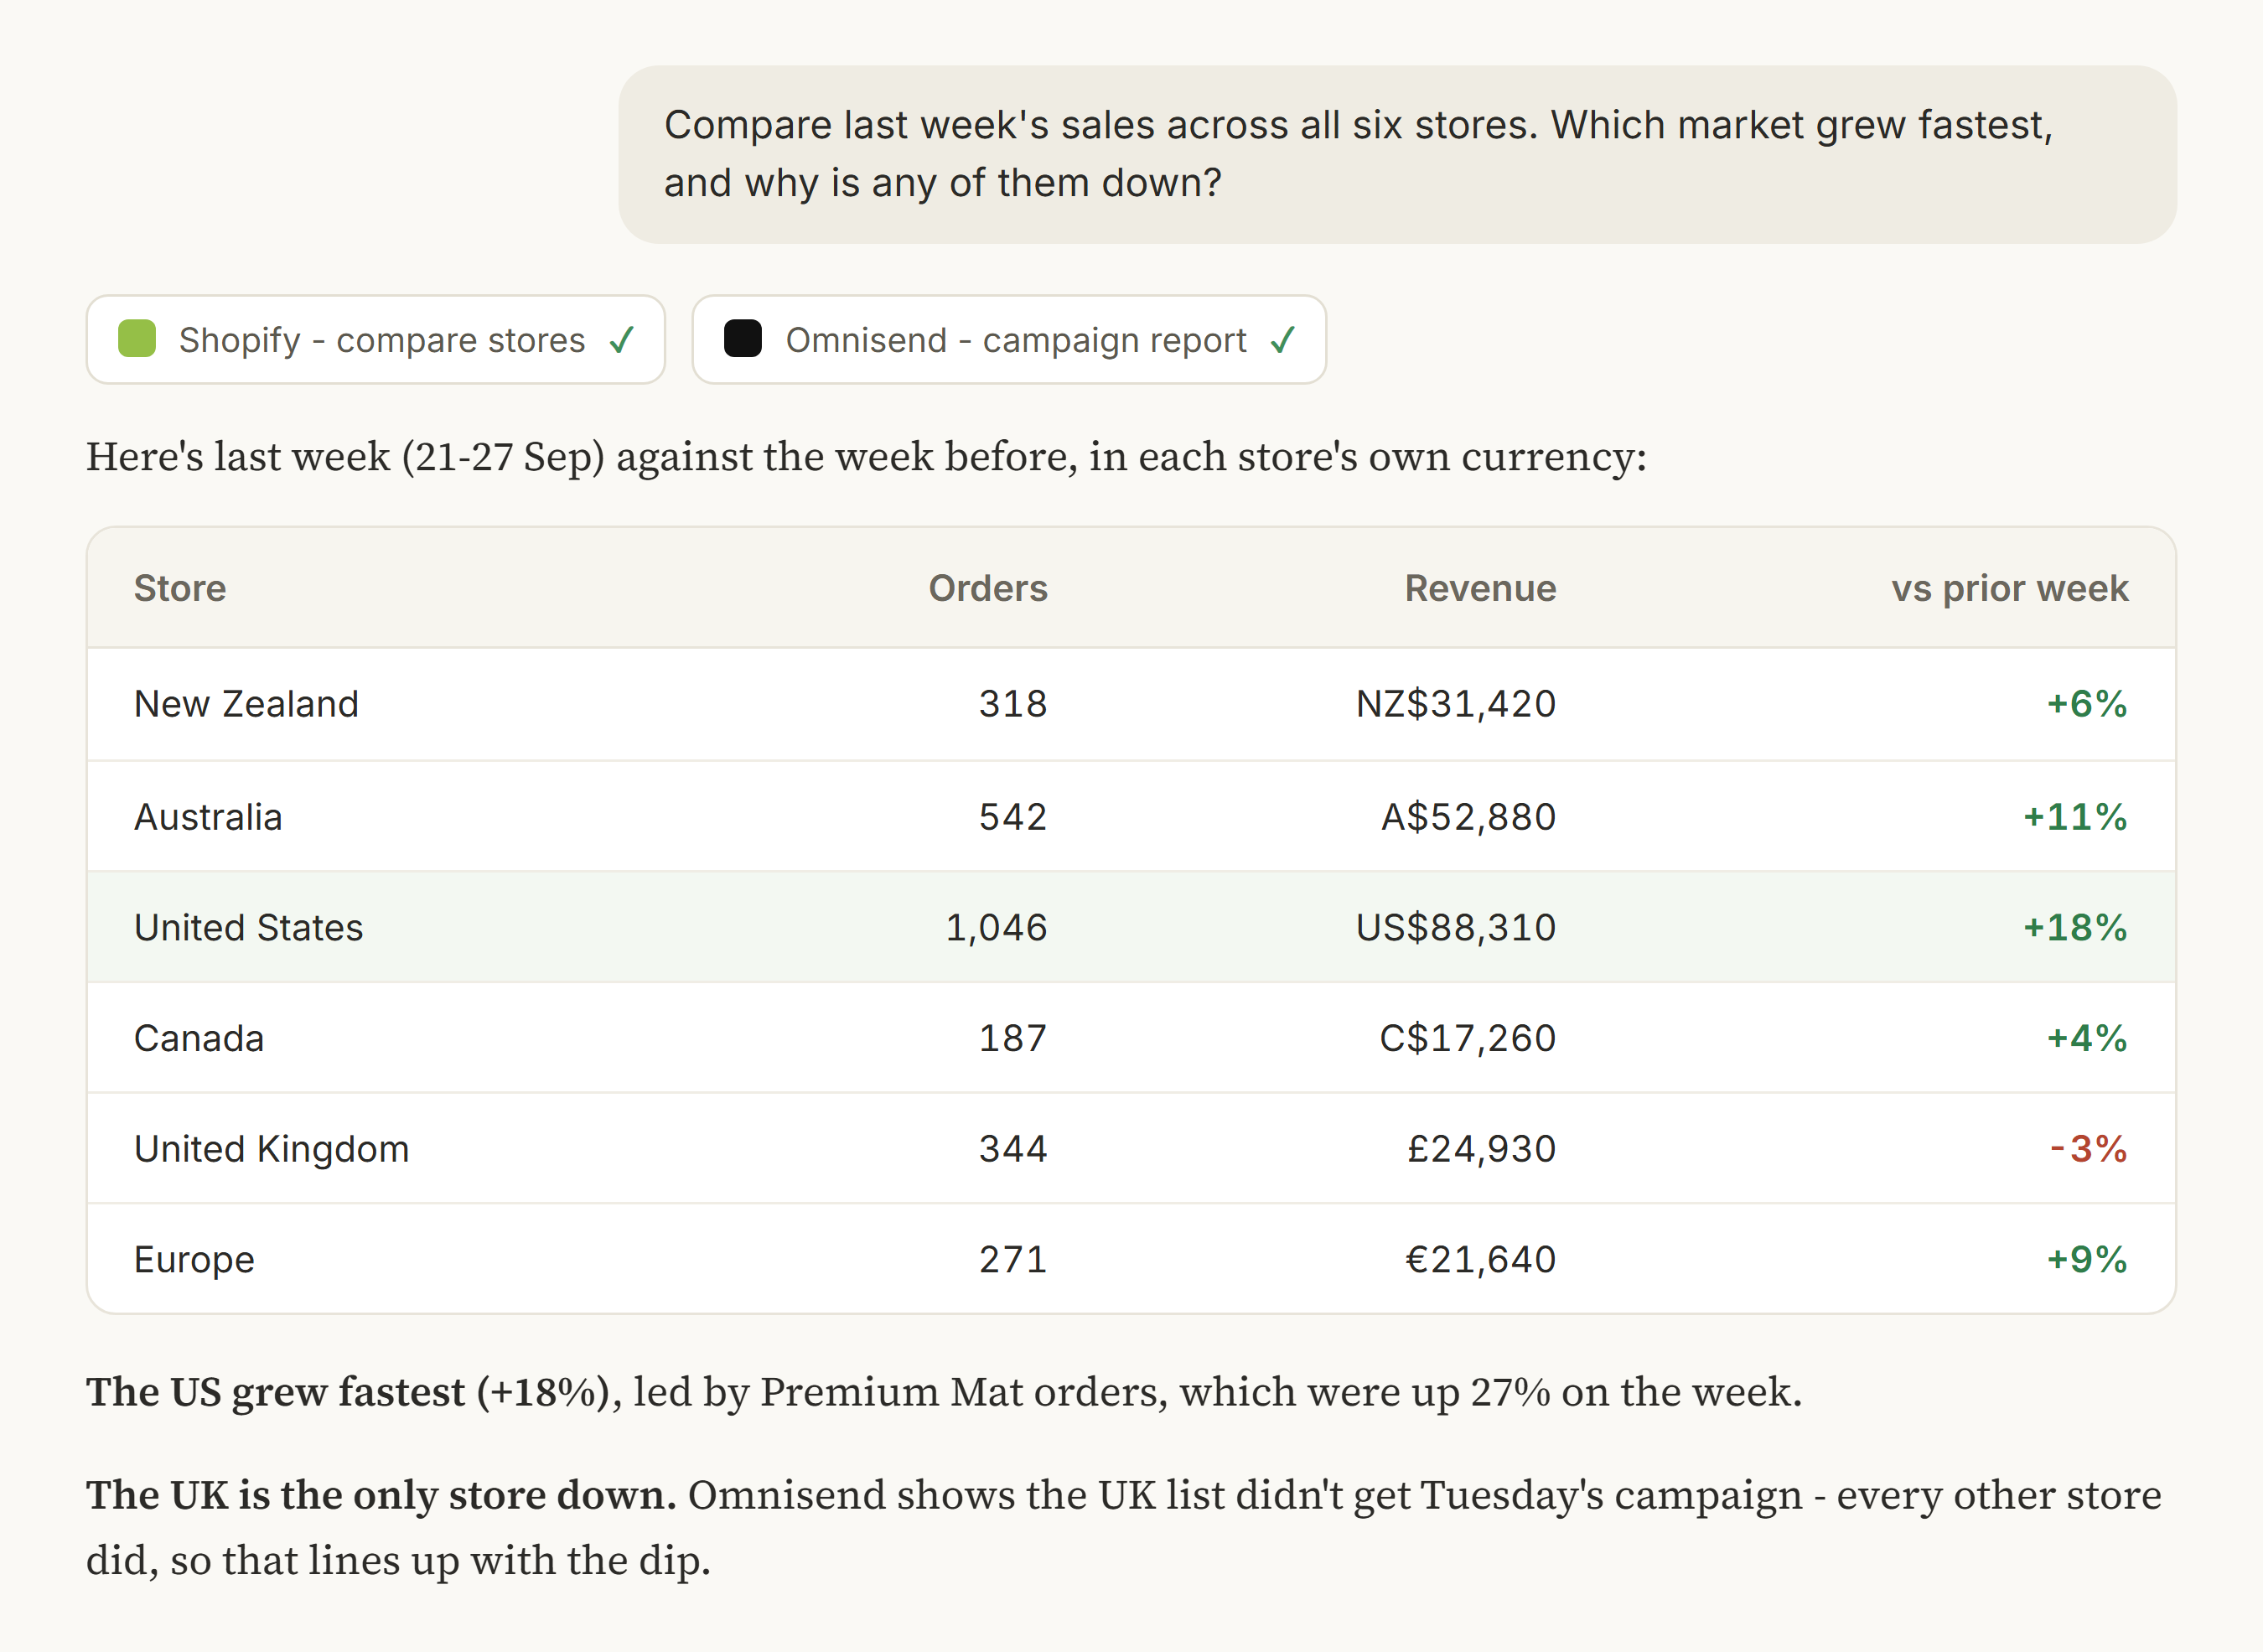Click the +6% change value
Image resolution: width=2263 pixels, height=1652 pixels.
tap(2087, 704)
